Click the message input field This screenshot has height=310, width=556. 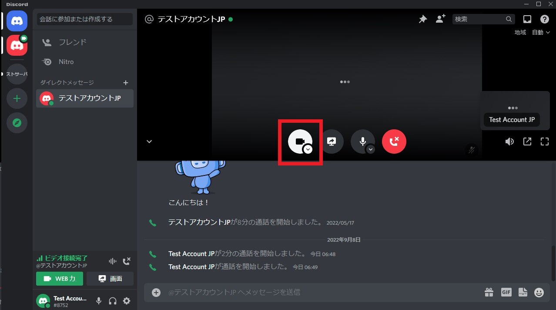tap(322, 293)
